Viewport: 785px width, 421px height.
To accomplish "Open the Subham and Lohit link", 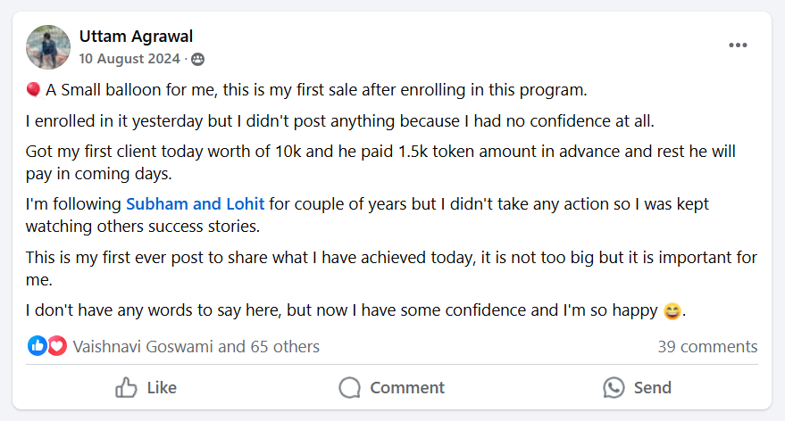I will click(196, 204).
